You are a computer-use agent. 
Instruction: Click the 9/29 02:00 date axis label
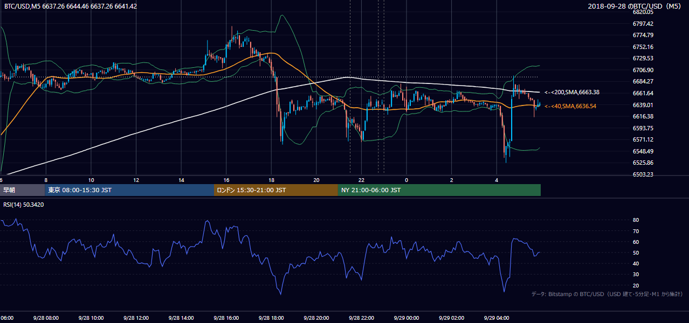pos(451,318)
